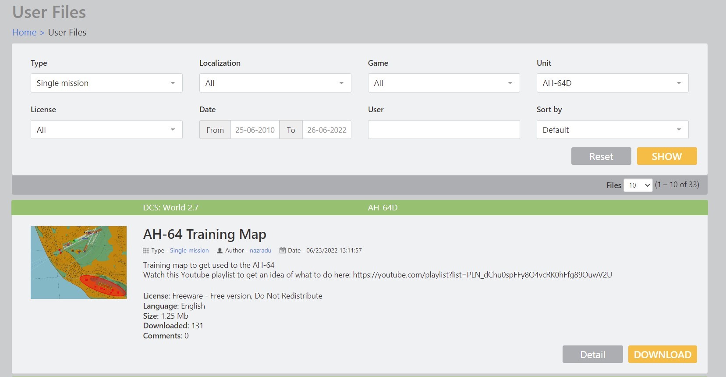The width and height of the screenshot is (726, 377).
Task: Open the Sort by dropdown set to Default
Action: pos(613,130)
